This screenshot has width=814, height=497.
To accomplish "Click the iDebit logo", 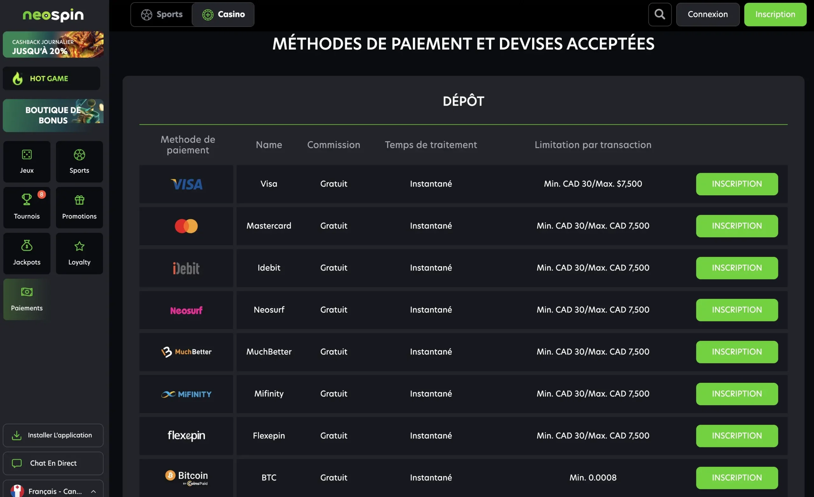I will pos(186,268).
